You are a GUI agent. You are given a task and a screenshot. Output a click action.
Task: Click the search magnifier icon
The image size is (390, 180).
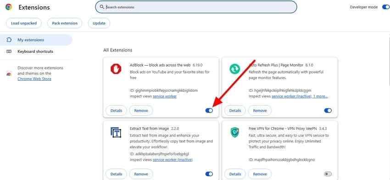pos(102,7)
